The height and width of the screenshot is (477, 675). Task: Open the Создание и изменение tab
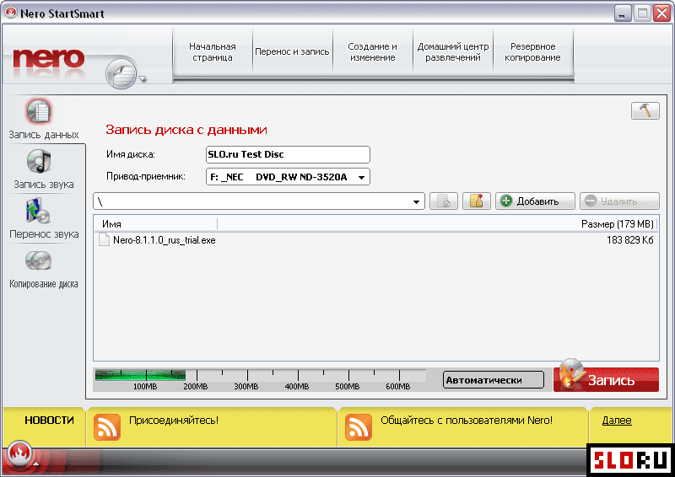[x=372, y=51]
